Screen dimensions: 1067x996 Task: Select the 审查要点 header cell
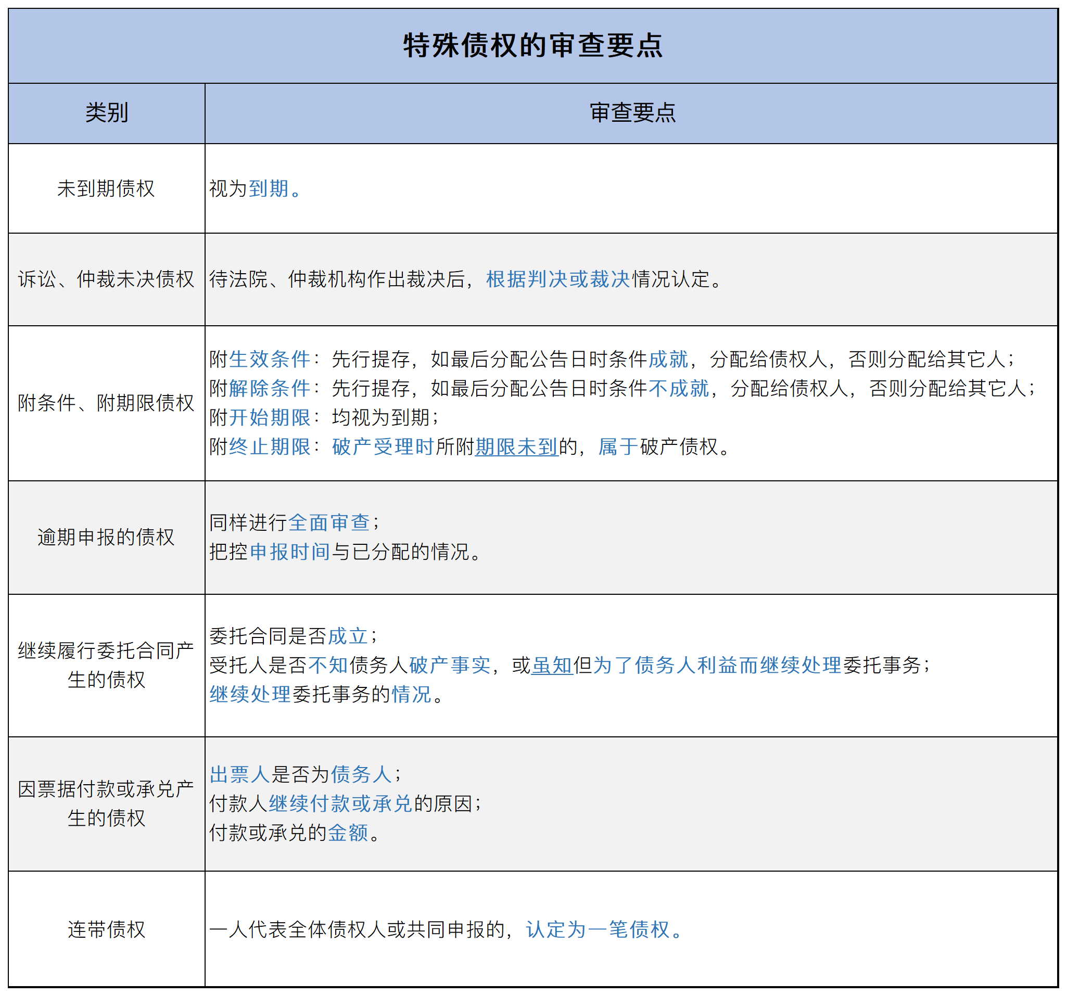pyautogui.click(x=634, y=113)
